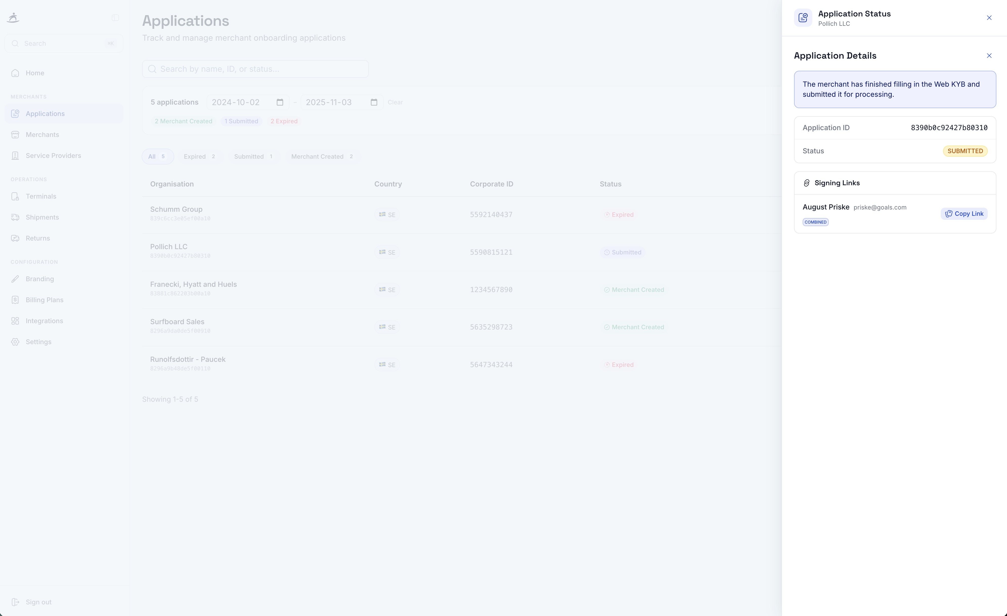Open Terminals from the sidebar
This screenshot has height=616, width=1007.
pos(41,196)
